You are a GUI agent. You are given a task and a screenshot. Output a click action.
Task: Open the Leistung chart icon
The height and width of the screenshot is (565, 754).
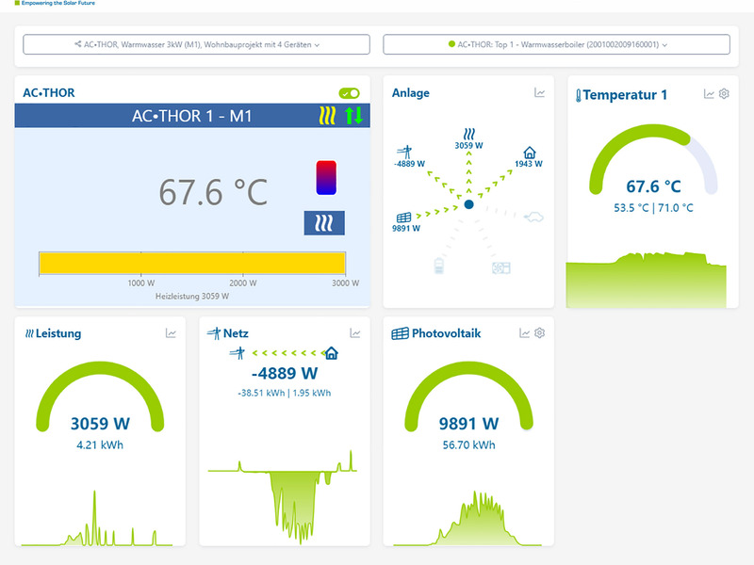pos(171,333)
